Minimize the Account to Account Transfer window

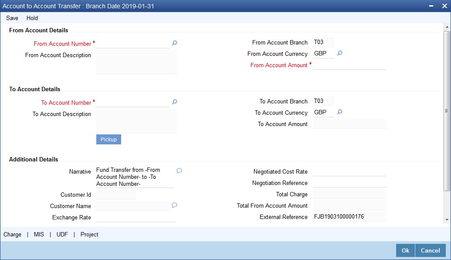point(431,6)
